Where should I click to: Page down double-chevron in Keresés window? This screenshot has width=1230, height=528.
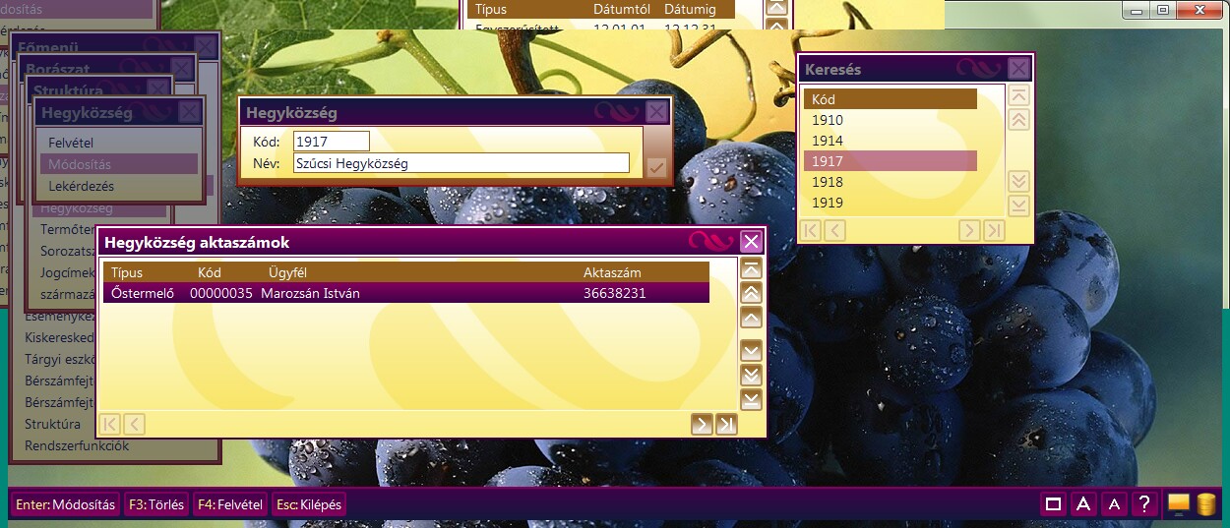tap(1019, 182)
